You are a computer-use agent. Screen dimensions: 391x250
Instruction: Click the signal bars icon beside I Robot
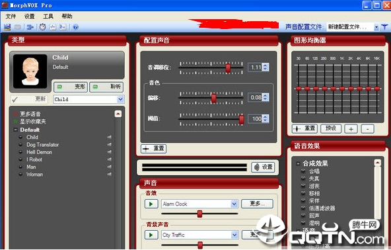[109, 159]
